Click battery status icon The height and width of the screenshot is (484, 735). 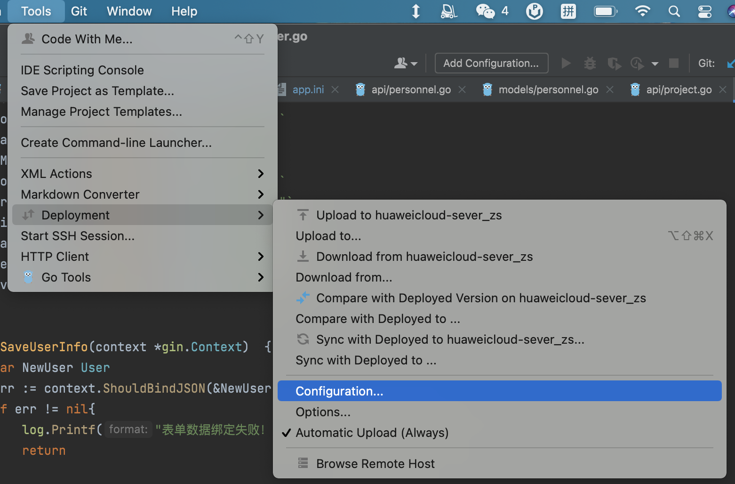point(606,11)
